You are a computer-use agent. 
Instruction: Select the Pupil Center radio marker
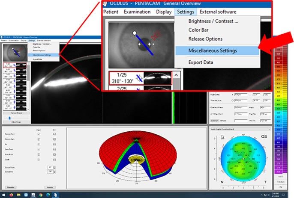(x=233, y=95)
